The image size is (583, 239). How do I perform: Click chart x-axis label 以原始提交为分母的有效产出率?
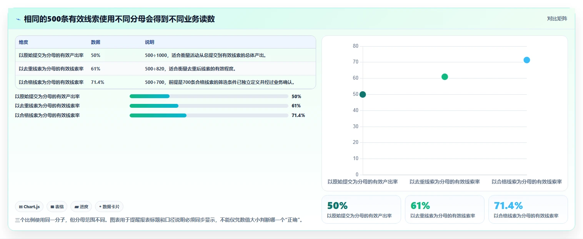pyautogui.click(x=362, y=182)
